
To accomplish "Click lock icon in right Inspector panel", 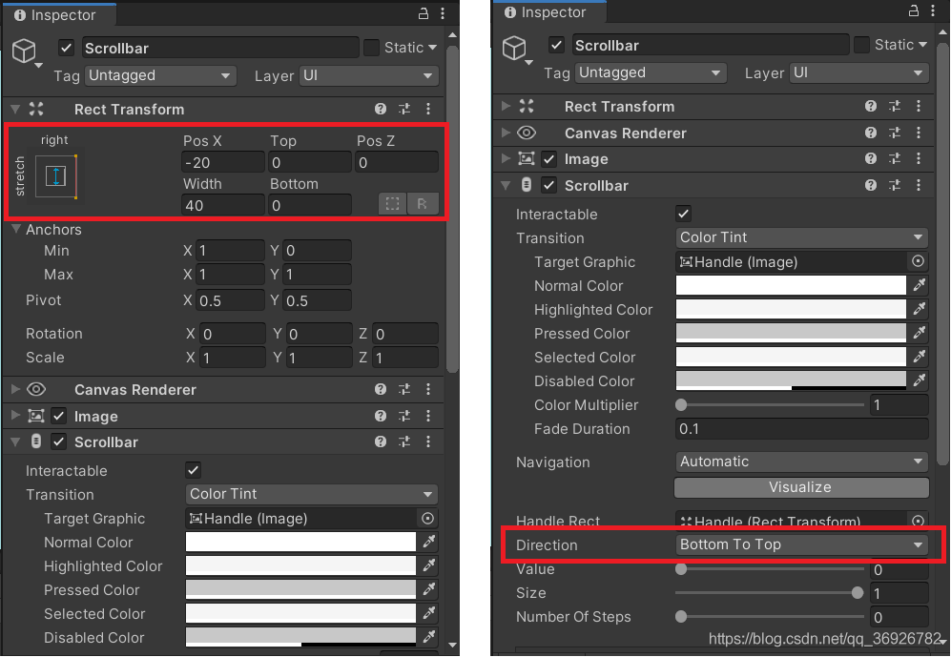I will [914, 10].
